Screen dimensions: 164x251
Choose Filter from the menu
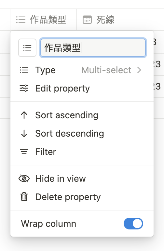coord(82,152)
